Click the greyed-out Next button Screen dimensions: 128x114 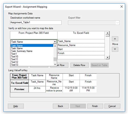click(78, 106)
